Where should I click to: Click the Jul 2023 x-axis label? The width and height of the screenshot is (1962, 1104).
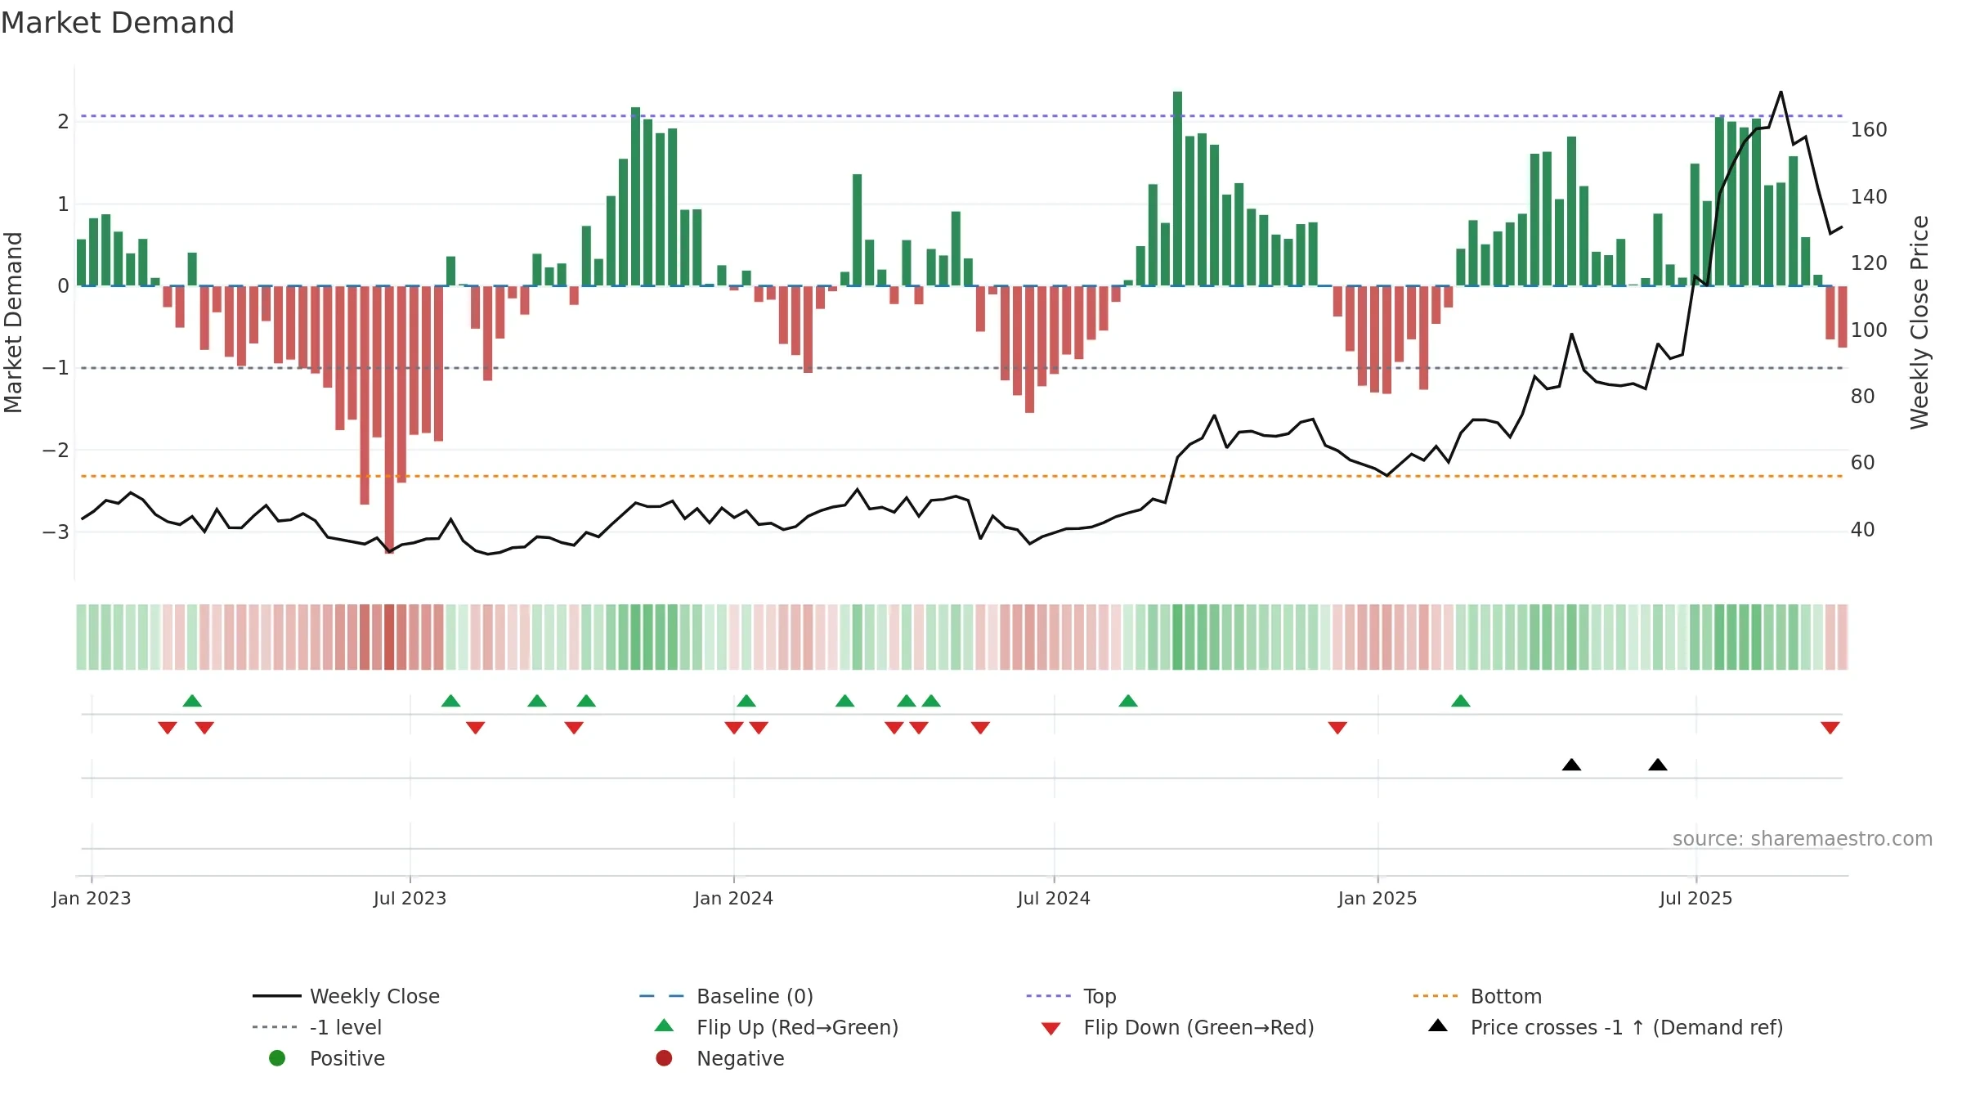(410, 898)
